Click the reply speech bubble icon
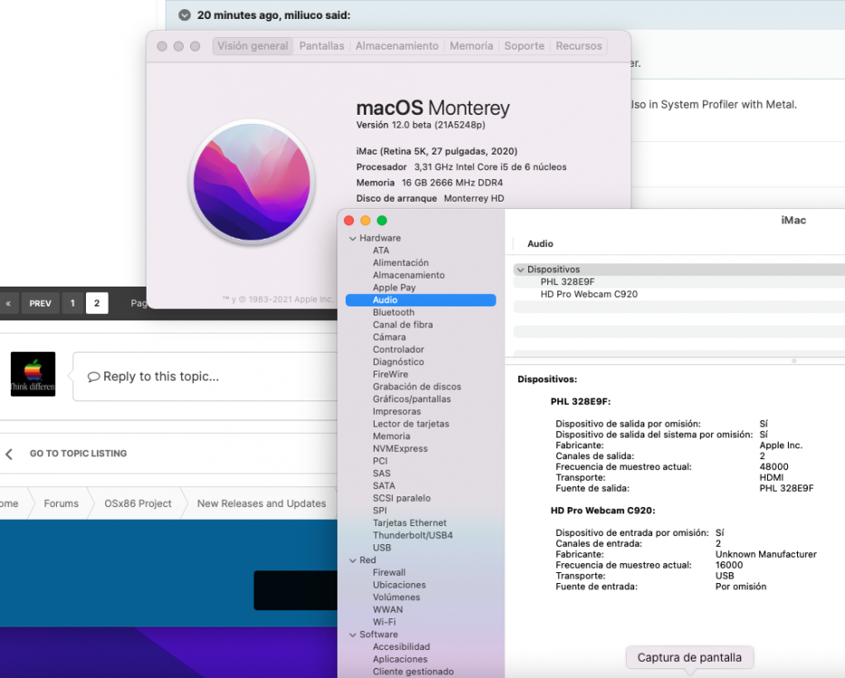The image size is (845, 678). click(x=94, y=376)
